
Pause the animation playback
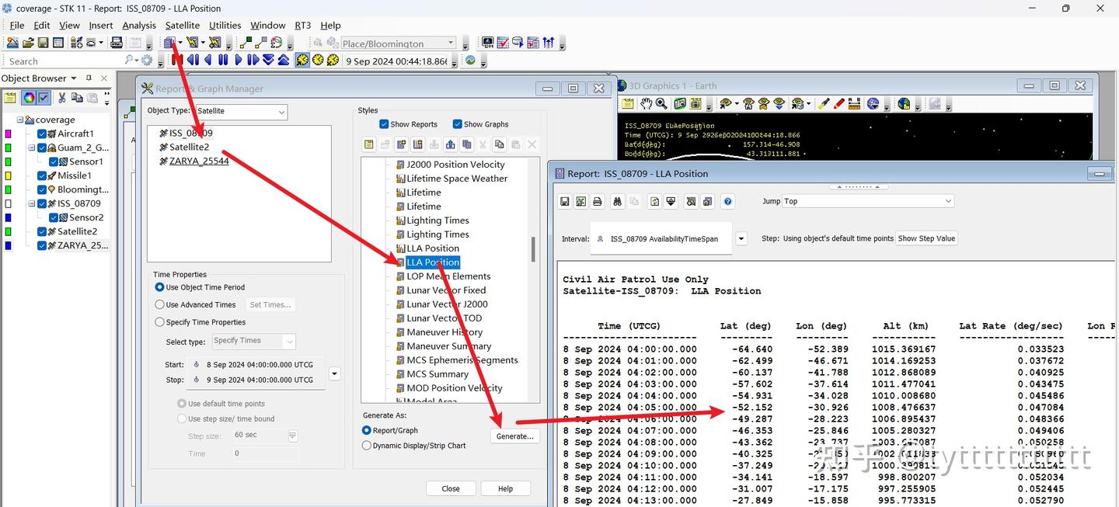[223, 60]
